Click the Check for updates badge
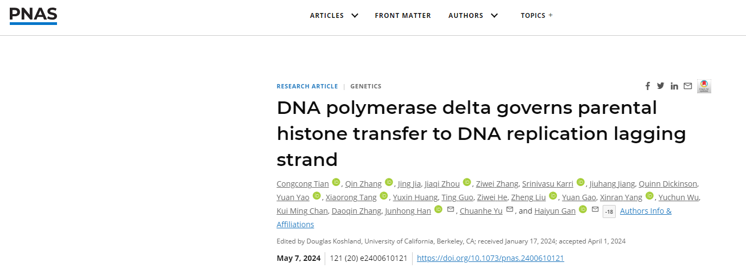This screenshot has height=269, width=746. coord(704,86)
